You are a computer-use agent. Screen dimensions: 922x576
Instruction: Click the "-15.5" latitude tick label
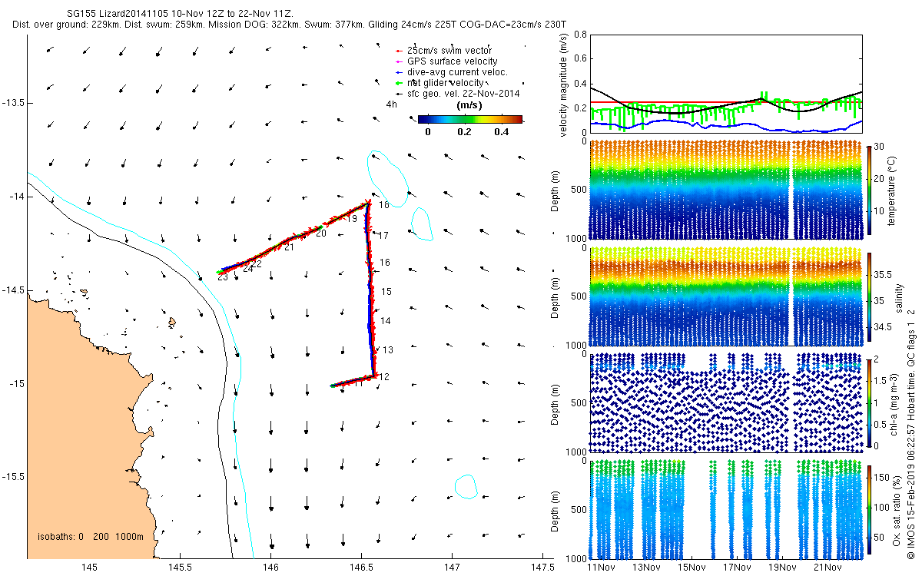click(12, 477)
